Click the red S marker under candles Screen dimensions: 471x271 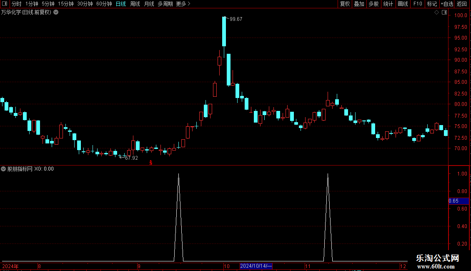[x=151, y=163]
